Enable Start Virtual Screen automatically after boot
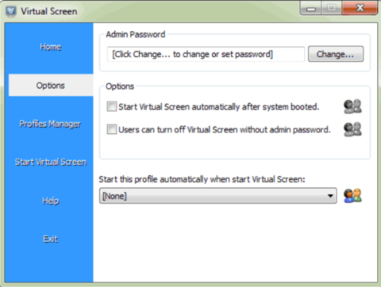This screenshot has width=381, height=287. (112, 106)
